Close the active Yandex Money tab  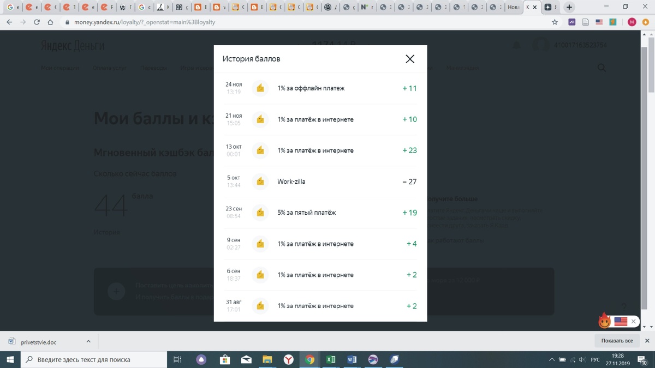point(535,8)
